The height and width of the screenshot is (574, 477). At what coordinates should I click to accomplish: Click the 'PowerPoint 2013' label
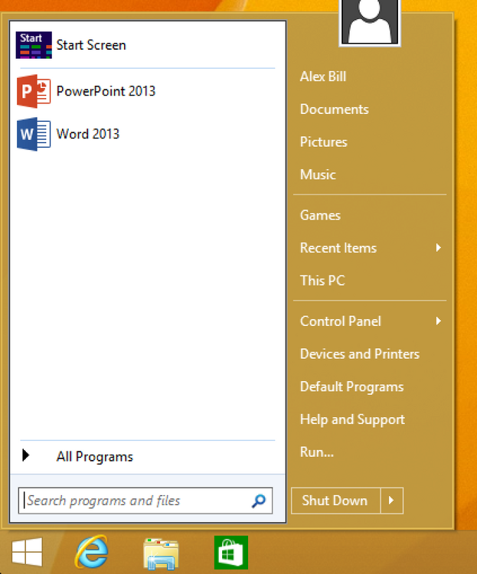click(x=106, y=91)
